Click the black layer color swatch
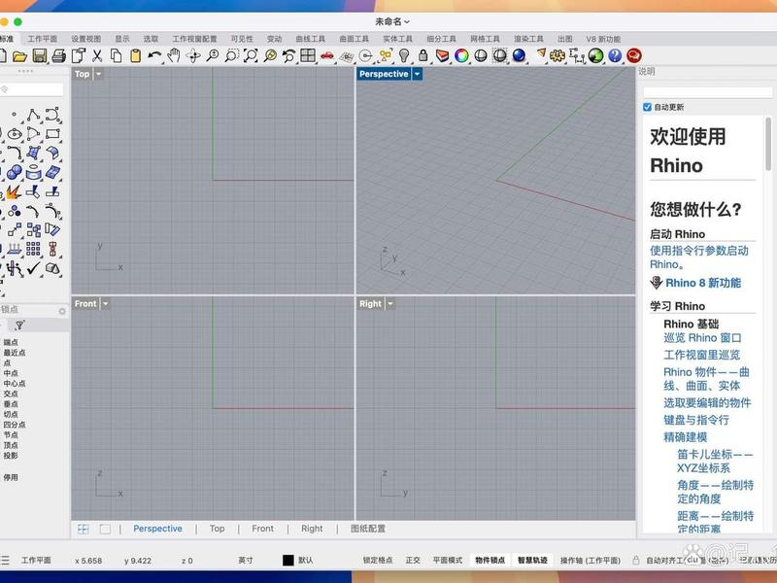The height and width of the screenshot is (583, 777). point(287,561)
